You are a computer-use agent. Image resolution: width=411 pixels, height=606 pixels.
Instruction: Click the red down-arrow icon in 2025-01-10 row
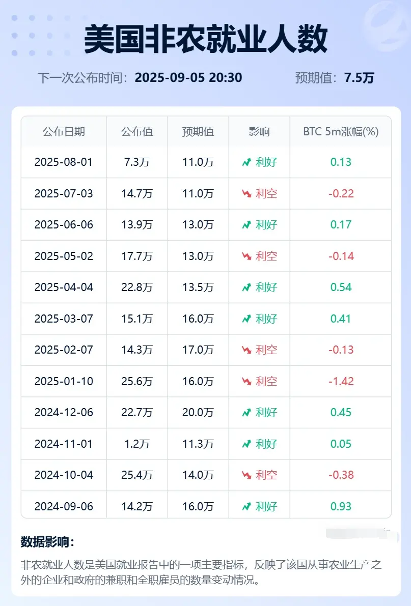click(x=246, y=382)
